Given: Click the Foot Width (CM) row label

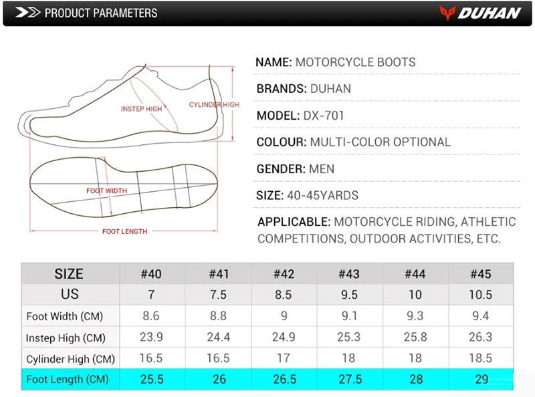Looking at the screenshot, I should coord(64,316).
